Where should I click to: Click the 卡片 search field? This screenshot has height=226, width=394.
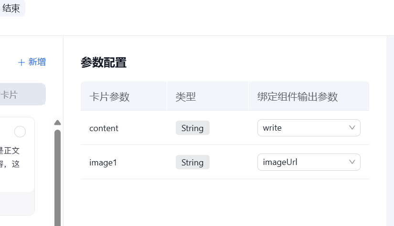tap(22, 94)
